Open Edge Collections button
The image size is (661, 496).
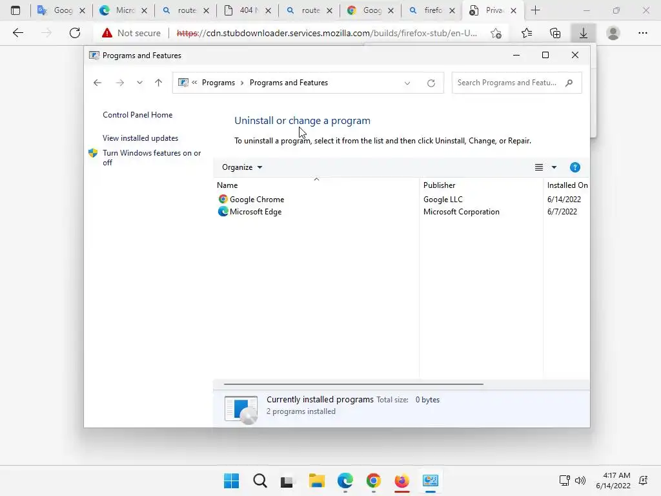coord(555,33)
